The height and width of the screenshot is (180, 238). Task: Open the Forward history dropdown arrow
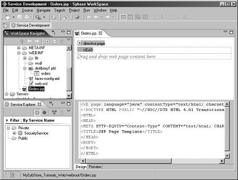113,17
